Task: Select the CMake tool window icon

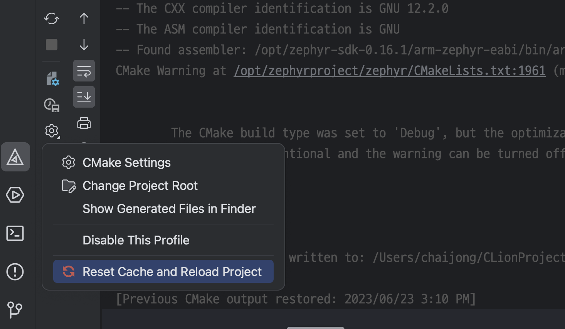Action: tap(15, 157)
